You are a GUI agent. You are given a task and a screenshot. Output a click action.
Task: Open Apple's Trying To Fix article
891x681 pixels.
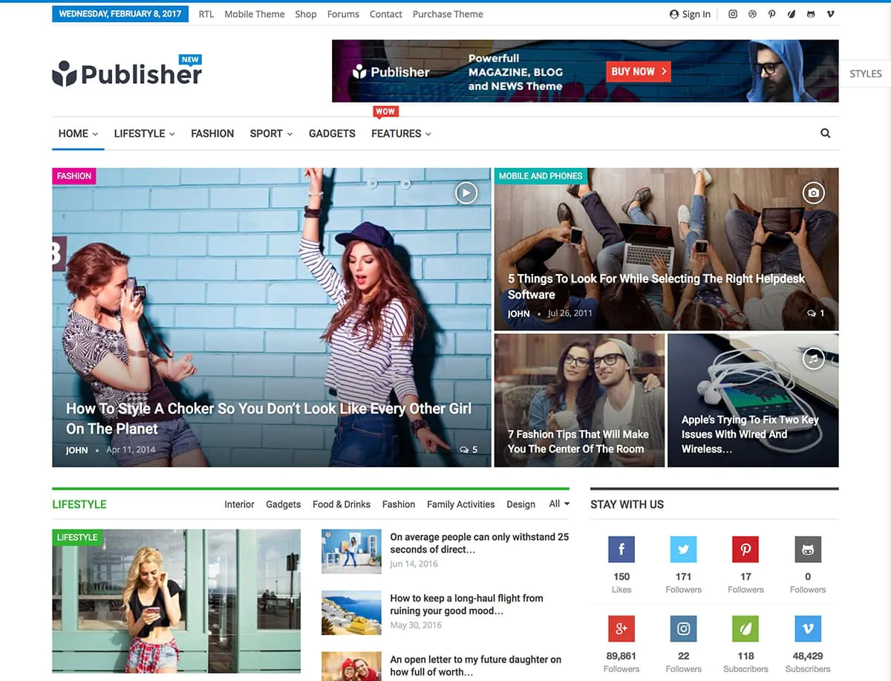[750, 434]
